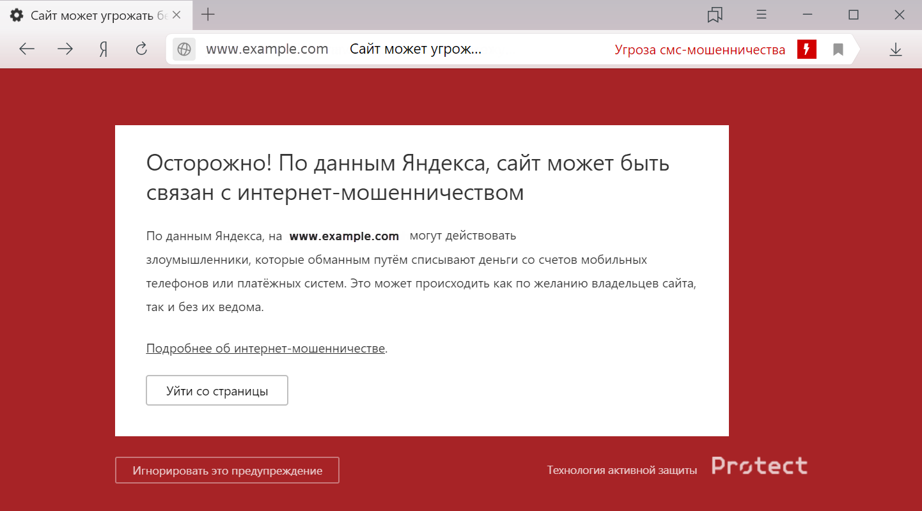Screen dimensions: 922x511
Task: Close the 'Сайт может угрожать' tab
Action: click(178, 15)
